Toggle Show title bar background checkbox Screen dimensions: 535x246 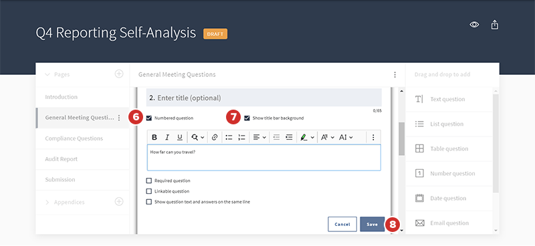pyautogui.click(x=247, y=118)
